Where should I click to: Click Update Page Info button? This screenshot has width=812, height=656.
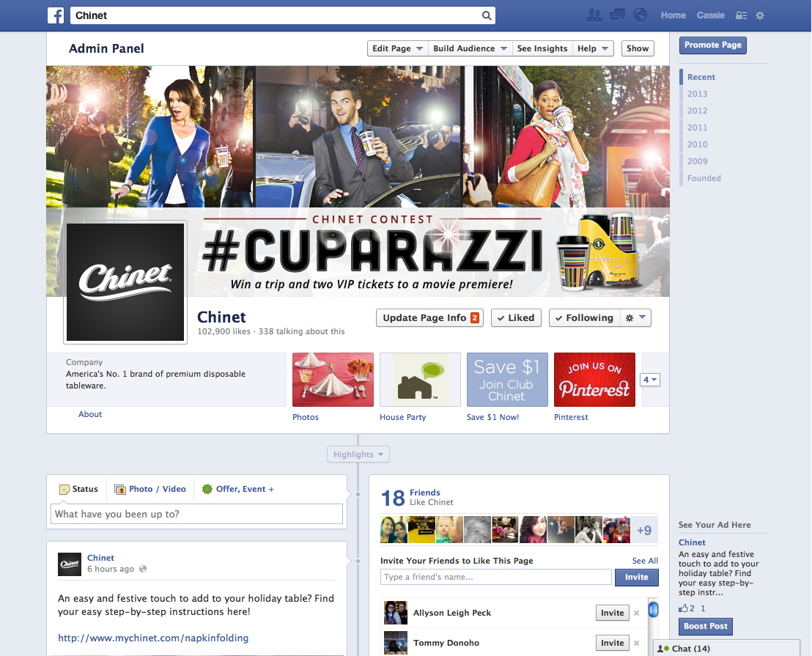(430, 318)
